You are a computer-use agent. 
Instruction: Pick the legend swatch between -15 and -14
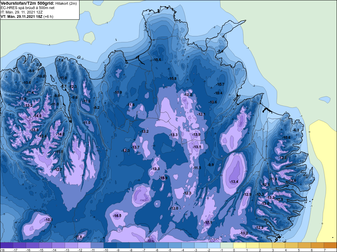click(x=45, y=245)
